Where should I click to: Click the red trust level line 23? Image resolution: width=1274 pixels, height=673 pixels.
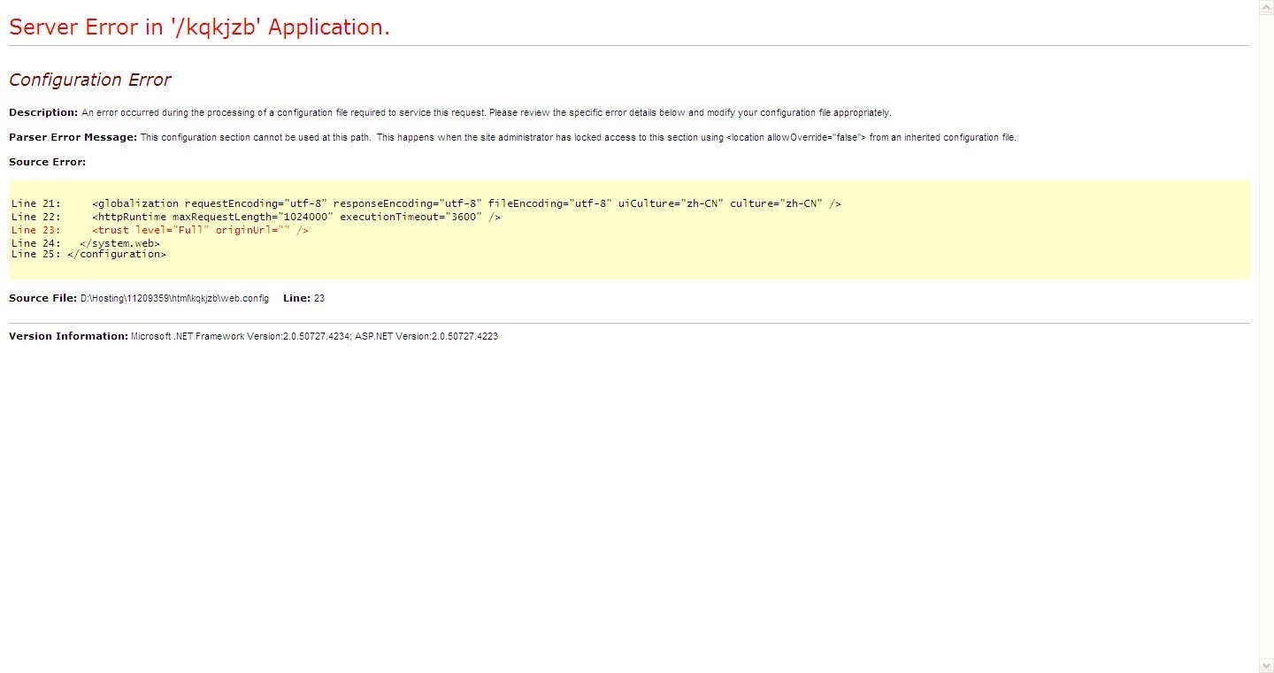pyautogui.click(x=200, y=230)
